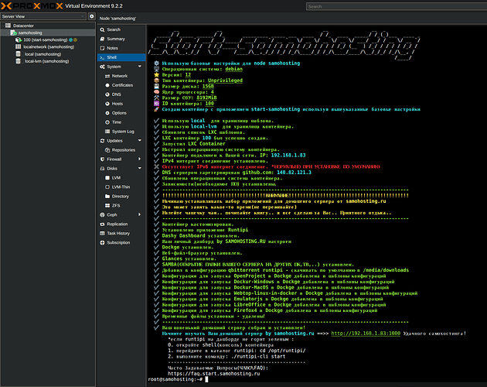This screenshot has width=487, height=387.
Task: Focus the top Search input field
Action: pos(397,6)
